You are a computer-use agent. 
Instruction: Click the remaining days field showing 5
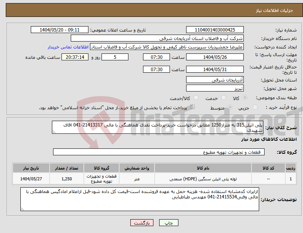pyautogui.click(x=115, y=57)
